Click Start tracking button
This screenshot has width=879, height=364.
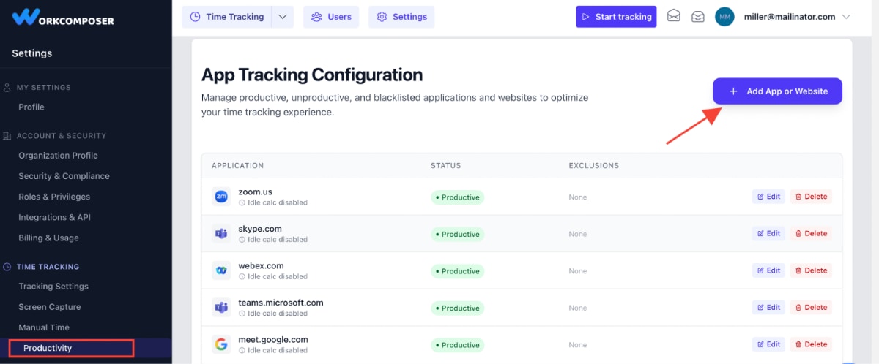(616, 17)
